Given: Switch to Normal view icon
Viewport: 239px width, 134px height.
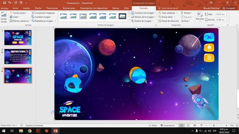Looking at the screenshot, I should pos(181,125).
